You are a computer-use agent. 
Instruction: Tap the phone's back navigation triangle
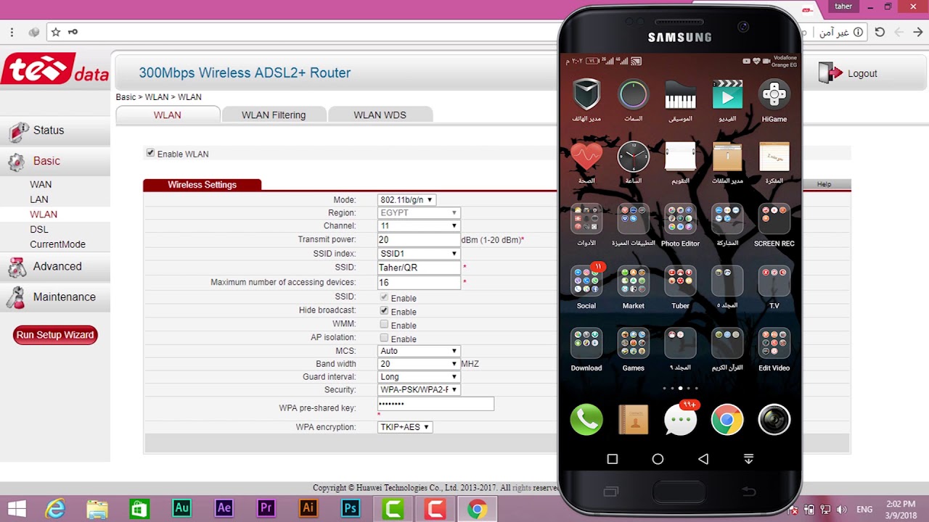point(703,459)
